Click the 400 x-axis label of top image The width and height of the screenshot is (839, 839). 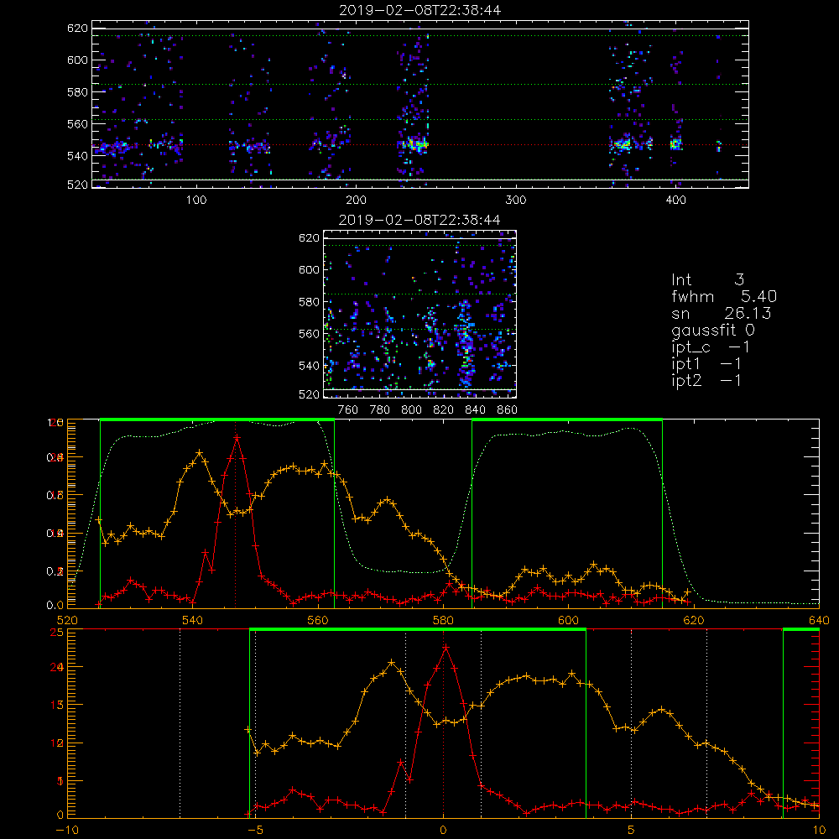click(x=675, y=201)
